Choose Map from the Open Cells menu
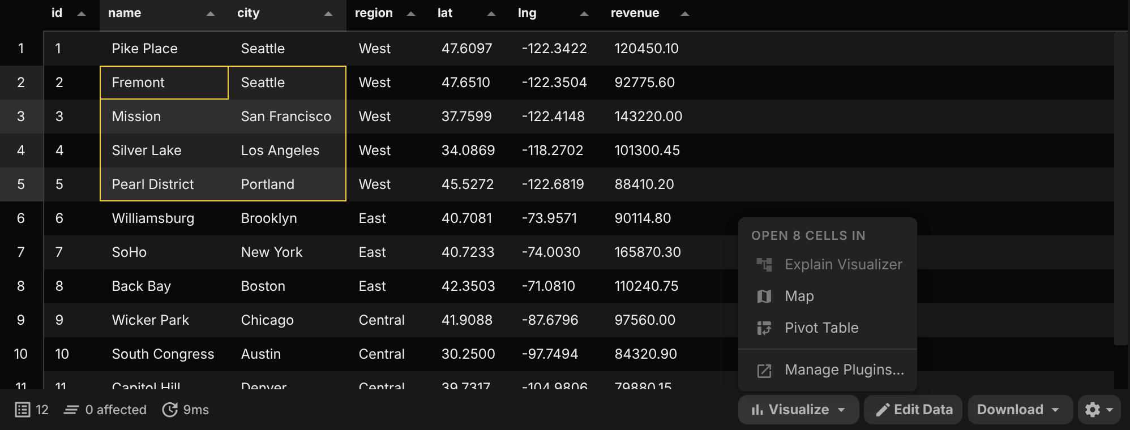The height and width of the screenshot is (430, 1130). pyautogui.click(x=828, y=296)
